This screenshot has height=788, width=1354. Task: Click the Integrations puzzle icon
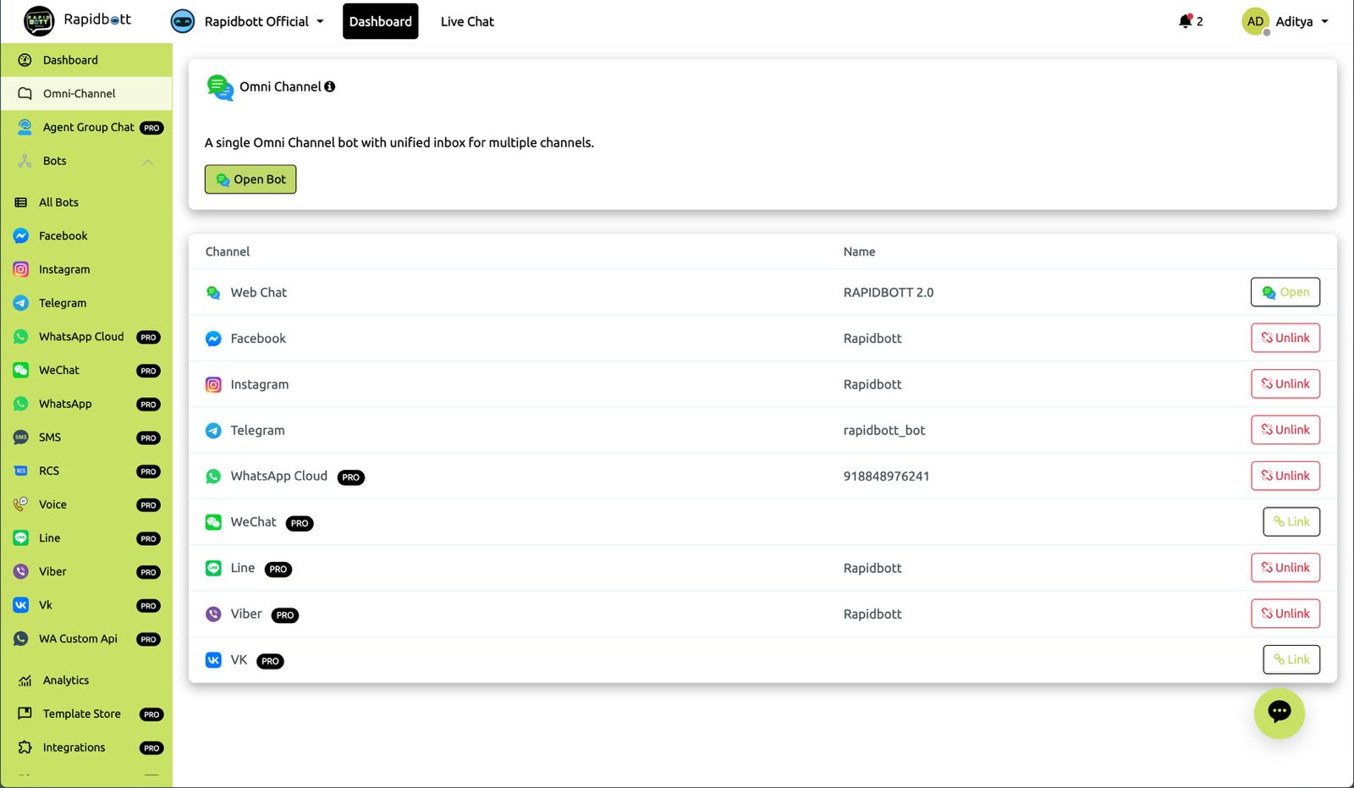click(25, 747)
